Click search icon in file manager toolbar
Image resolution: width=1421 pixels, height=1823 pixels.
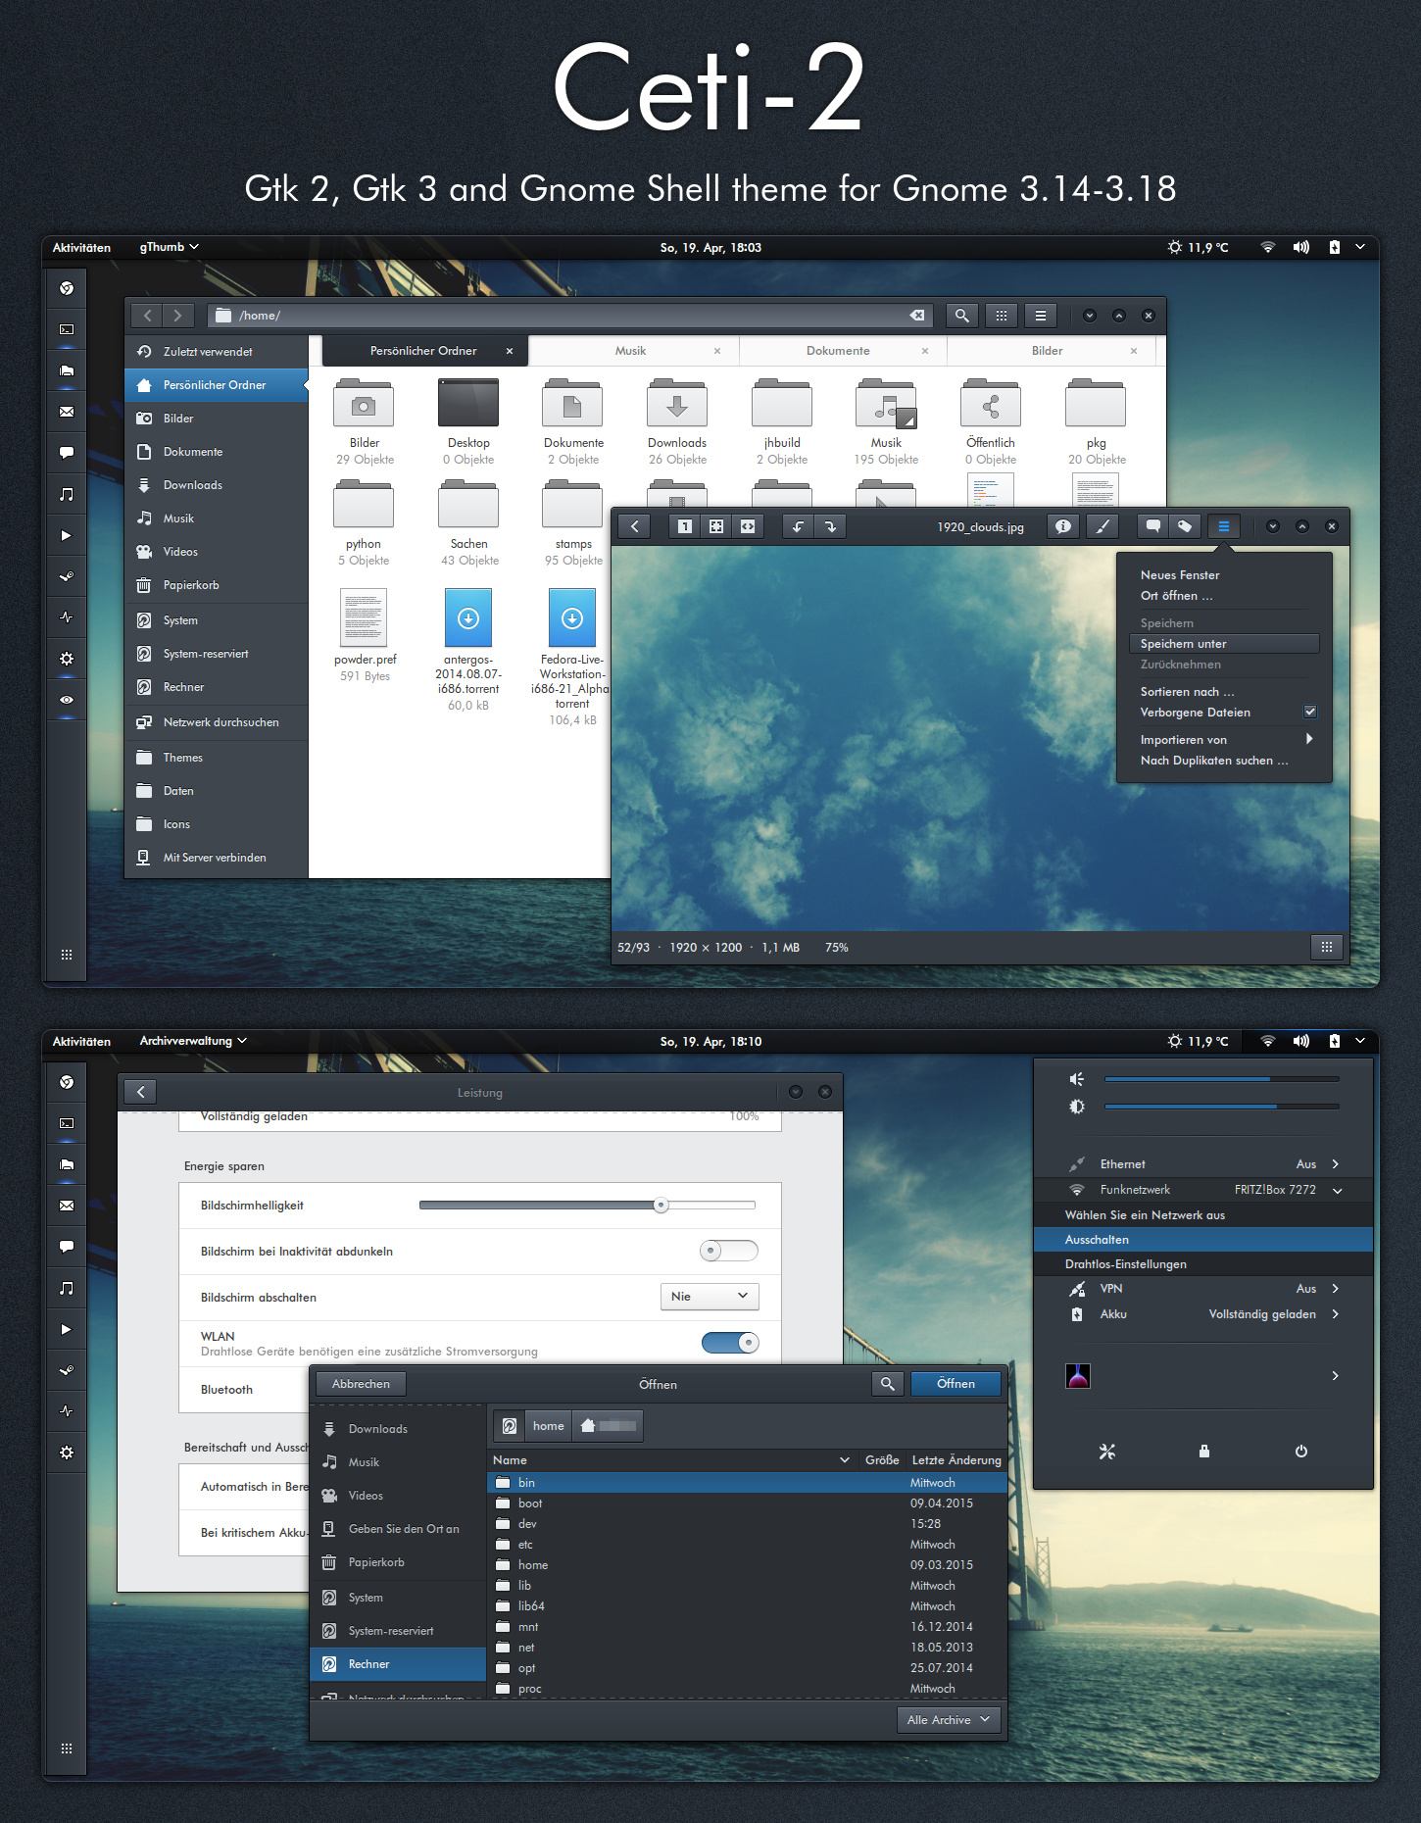[x=961, y=316]
